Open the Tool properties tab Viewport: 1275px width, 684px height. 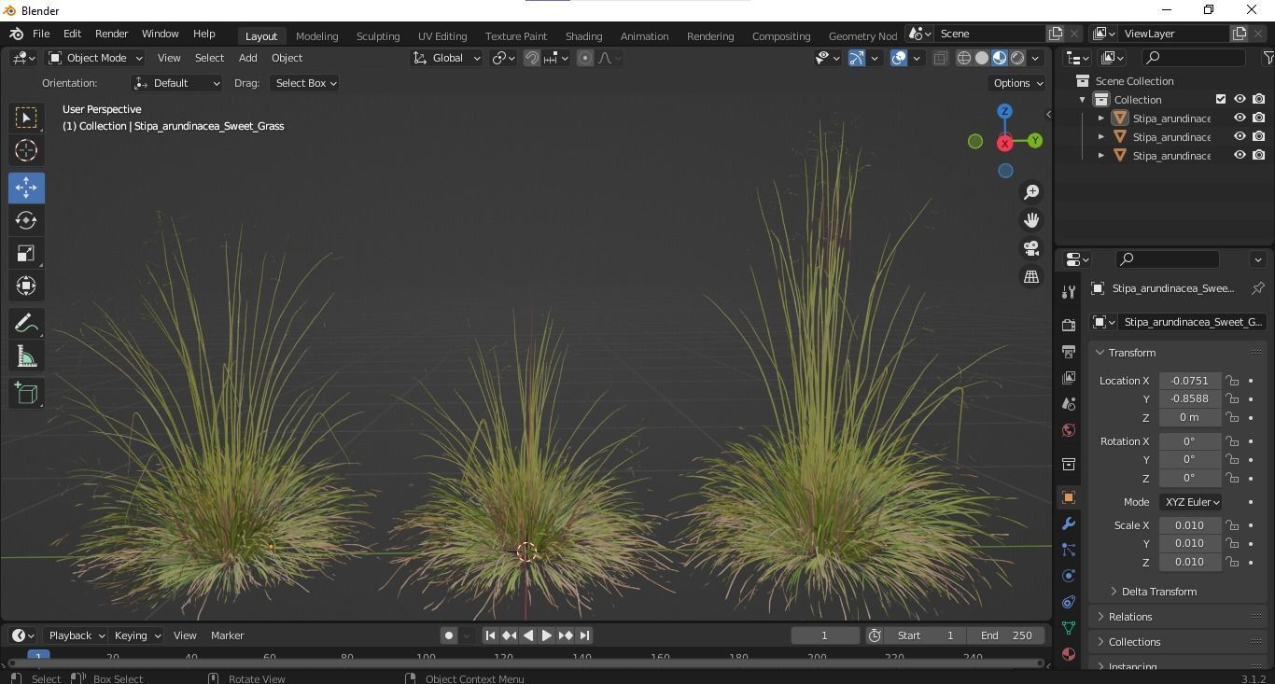click(x=1069, y=292)
